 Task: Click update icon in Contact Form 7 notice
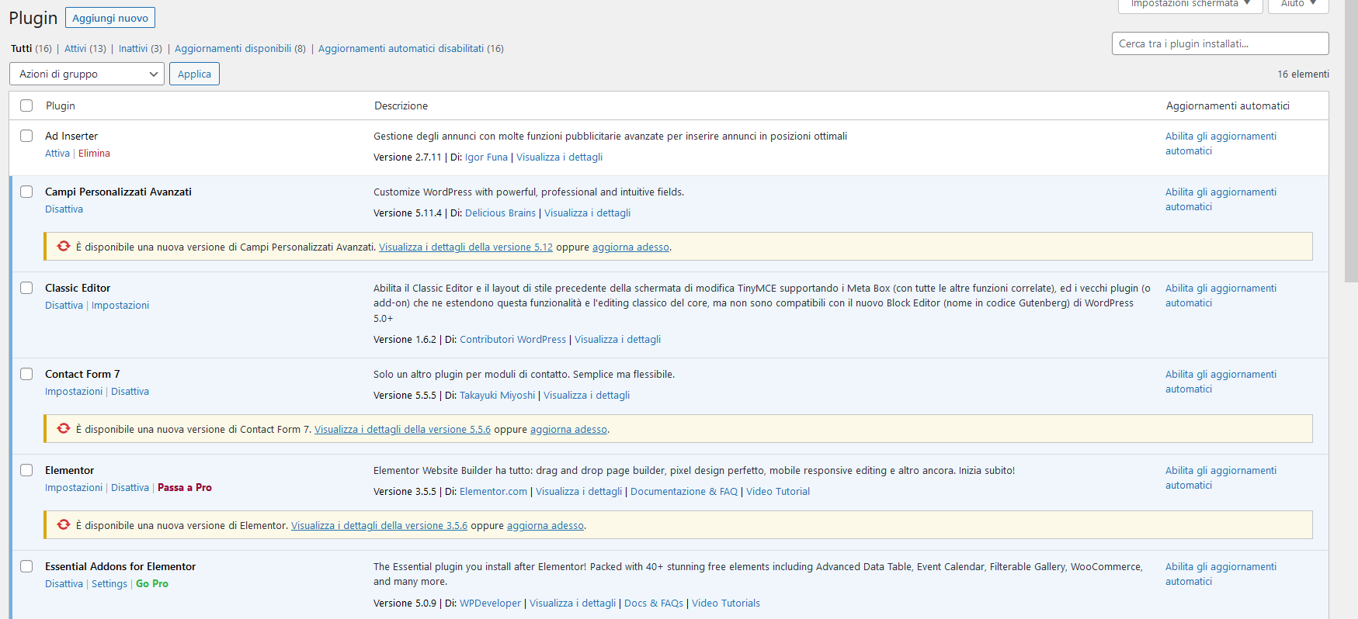pyautogui.click(x=64, y=429)
